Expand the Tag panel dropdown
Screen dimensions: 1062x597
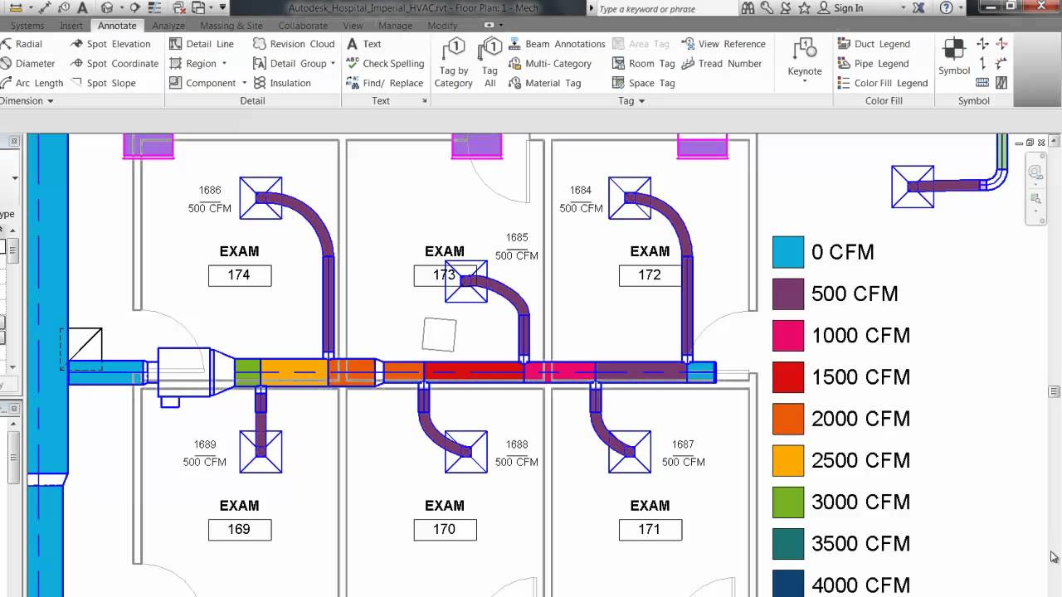641,101
